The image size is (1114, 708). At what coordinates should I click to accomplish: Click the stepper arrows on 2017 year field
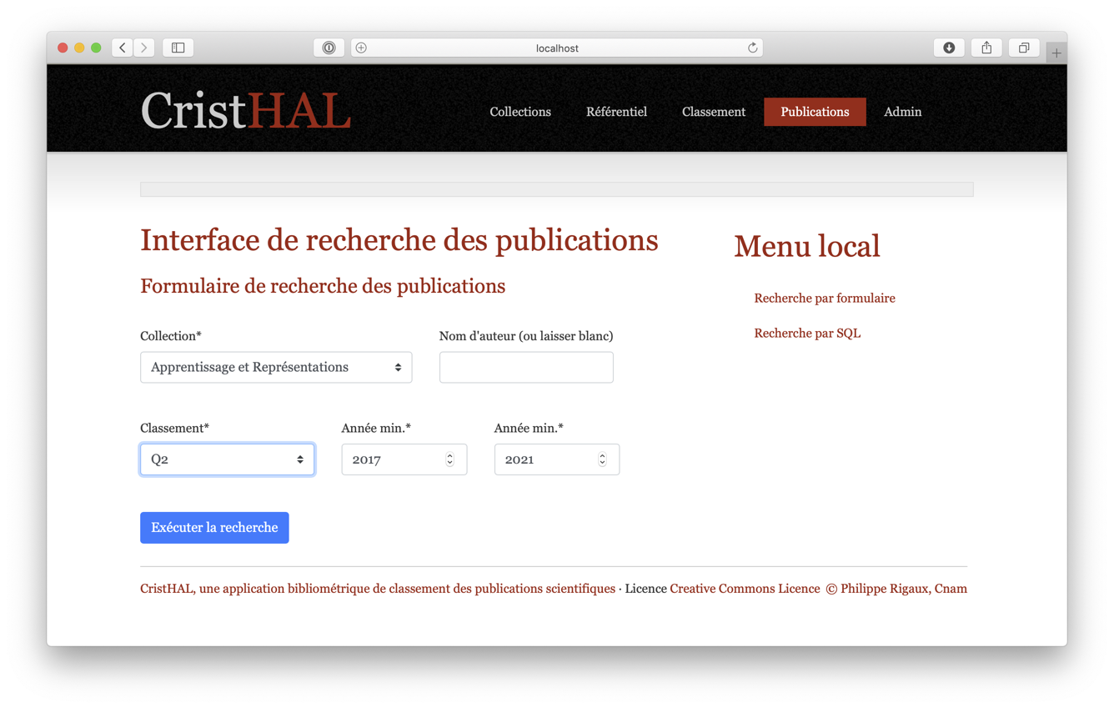coord(449,459)
